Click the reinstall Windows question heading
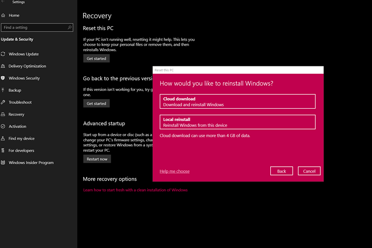 pos(216,83)
